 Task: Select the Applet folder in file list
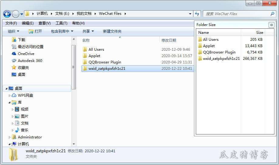94,56
